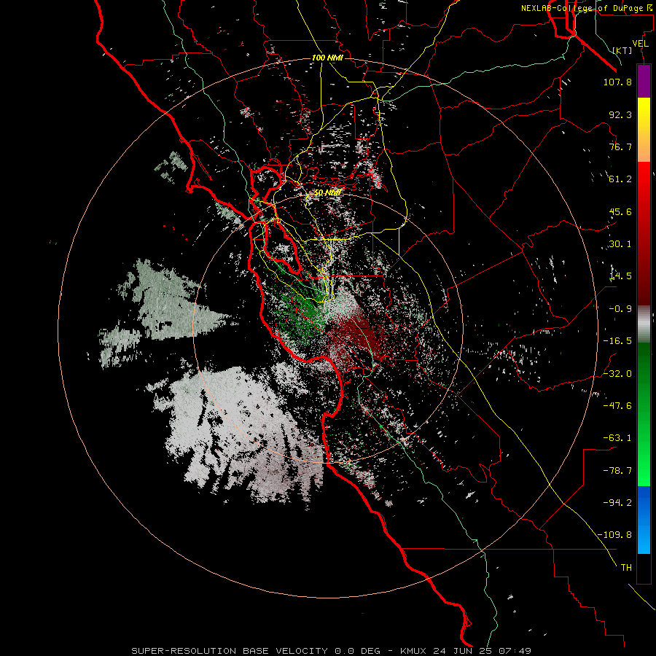Viewport: 656px width, 656px height.
Task: Select the -109.8 velocity scale value
Action: click(x=614, y=535)
